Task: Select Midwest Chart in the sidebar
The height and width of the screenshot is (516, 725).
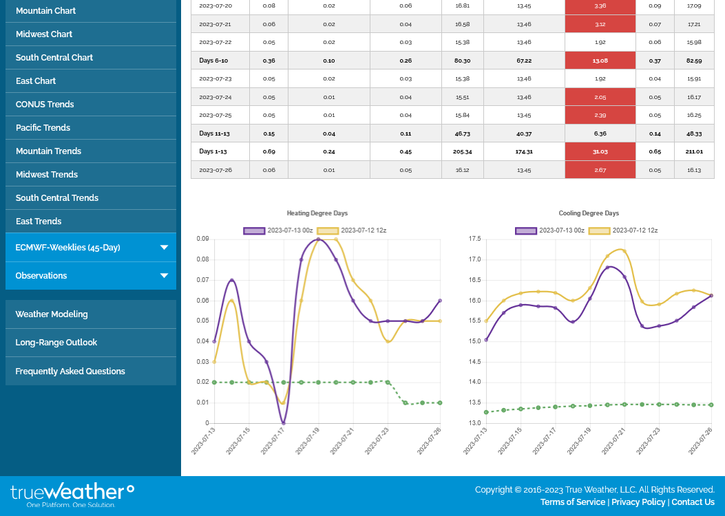Action: click(x=44, y=34)
